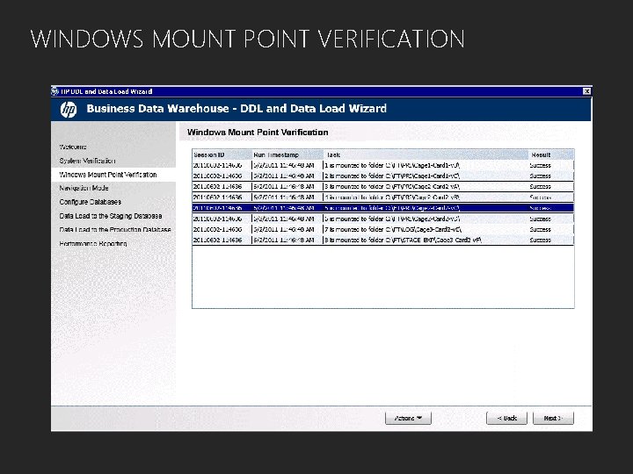Click the Next button
Viewport: 633px width, 474px height.
[553, 418]
